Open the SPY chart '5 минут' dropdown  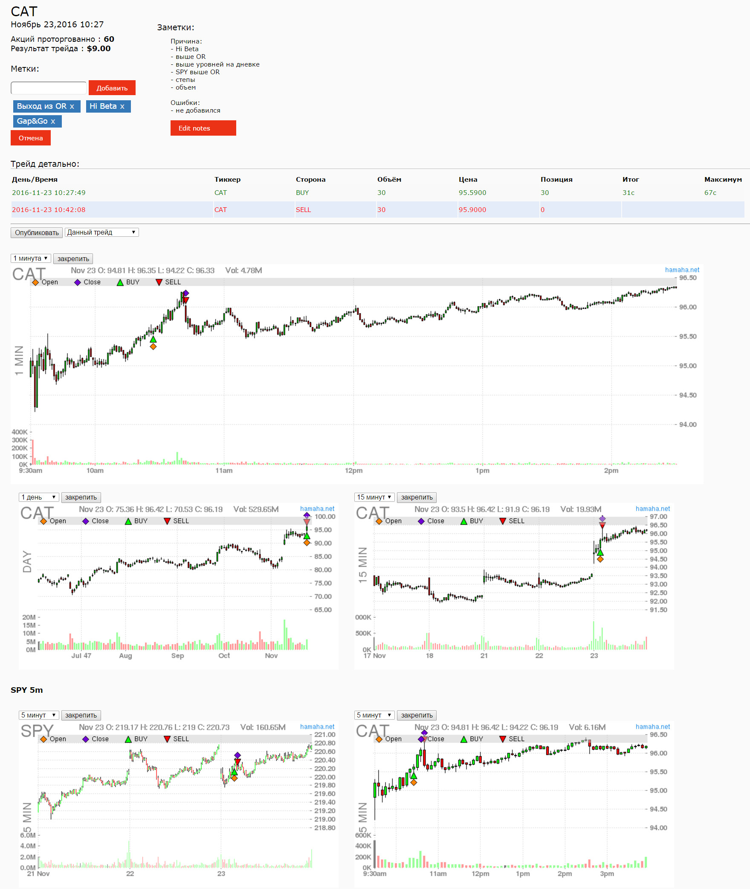pyautogui.click(x=39, y=715)
